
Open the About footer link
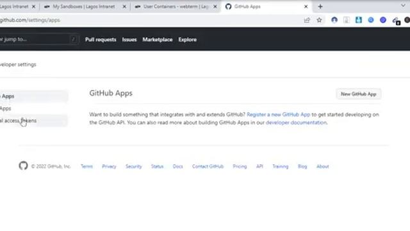(323, 166)
